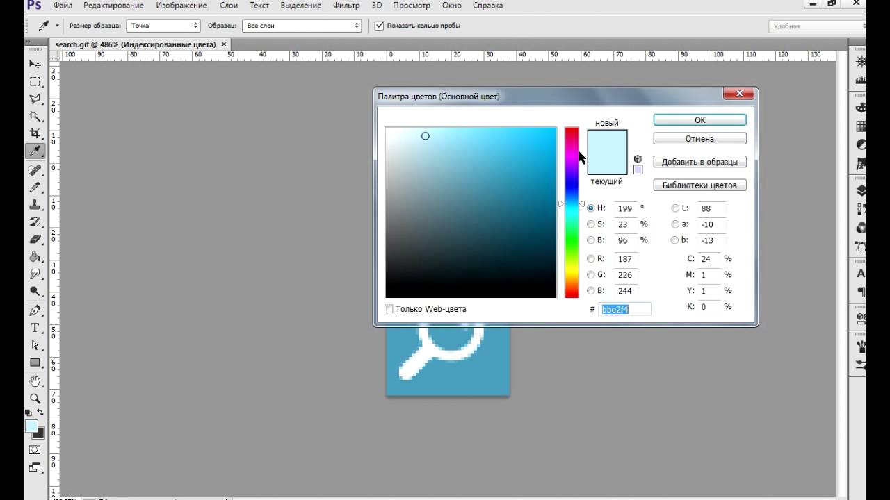Select the Rectangle shape tool
890x500 pixels.
(x=35, y=362)
